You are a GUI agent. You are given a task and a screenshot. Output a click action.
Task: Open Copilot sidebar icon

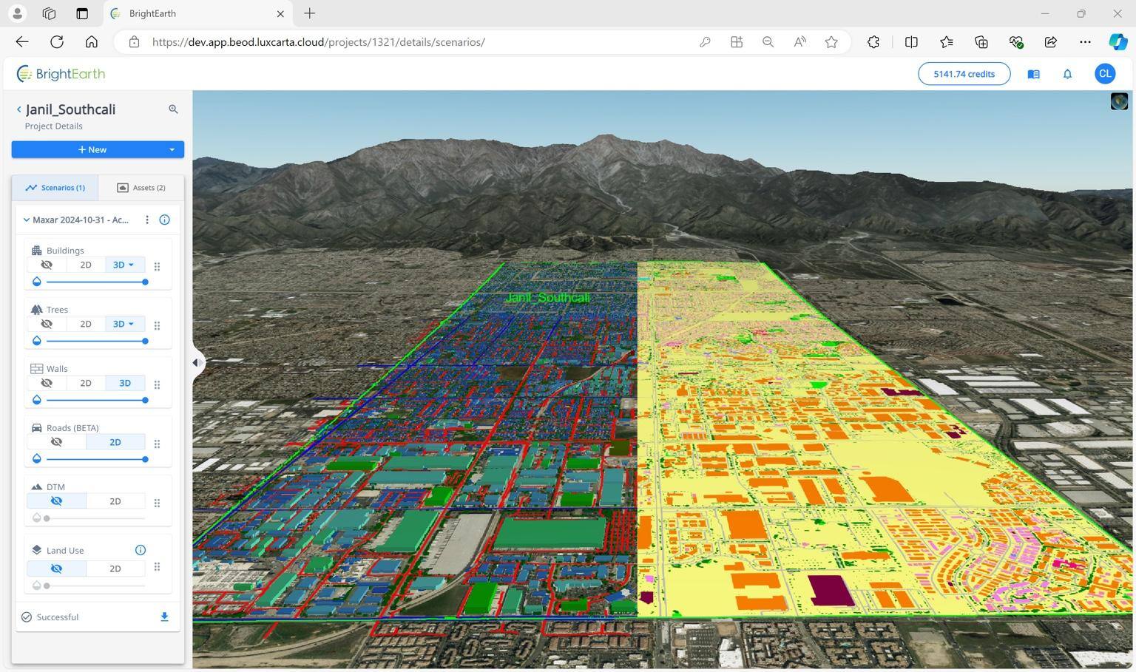[1118, 42]
